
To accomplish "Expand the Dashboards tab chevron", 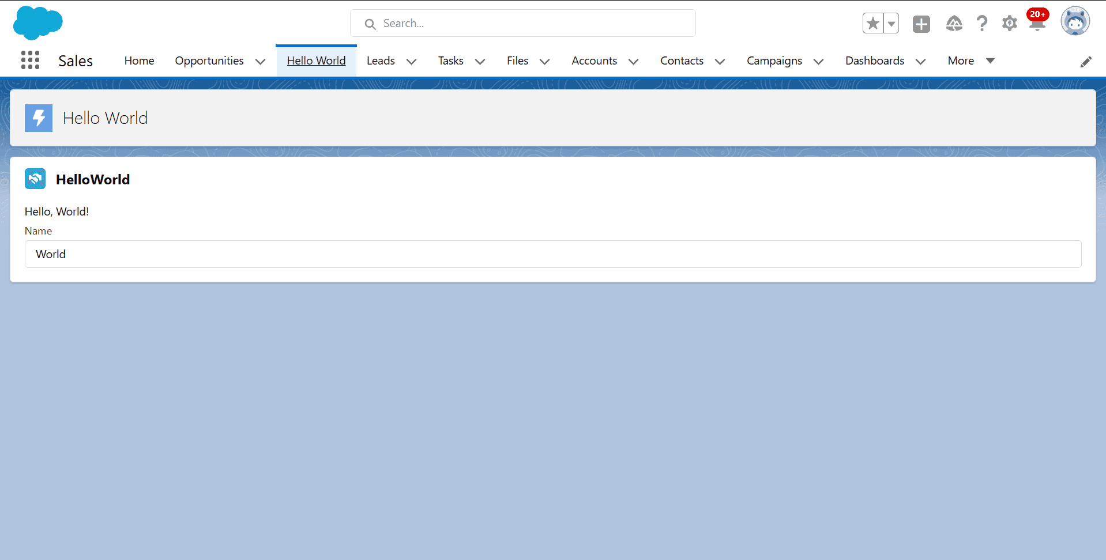I will click(920, 62).
